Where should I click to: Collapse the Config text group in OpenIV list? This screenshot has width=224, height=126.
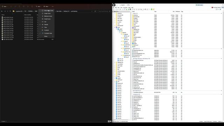click(221, 94)
